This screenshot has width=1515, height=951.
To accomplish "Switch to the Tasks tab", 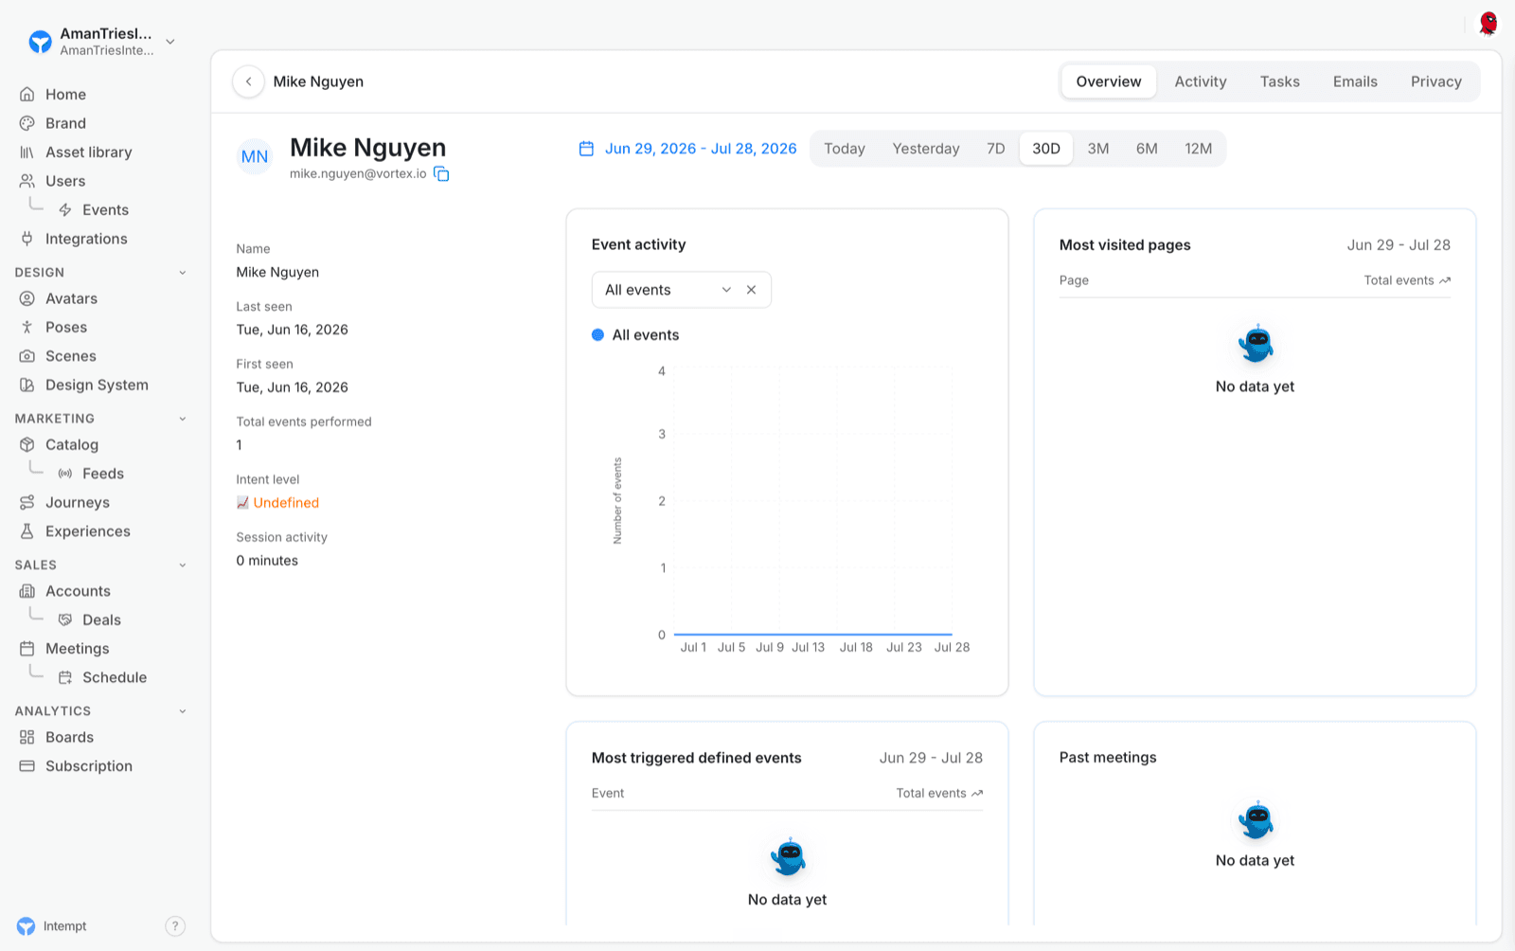I will pyautogui.click(x=1279, y=81).
